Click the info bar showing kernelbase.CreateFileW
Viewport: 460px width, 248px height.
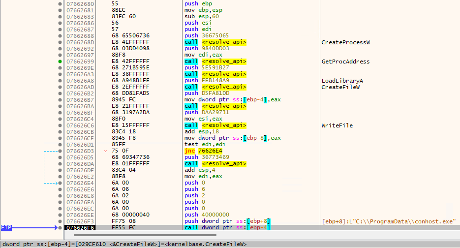point(123,244)
